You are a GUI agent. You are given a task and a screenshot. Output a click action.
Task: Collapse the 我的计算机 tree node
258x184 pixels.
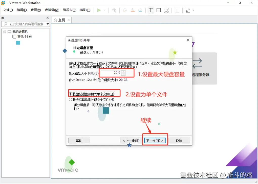5,32
